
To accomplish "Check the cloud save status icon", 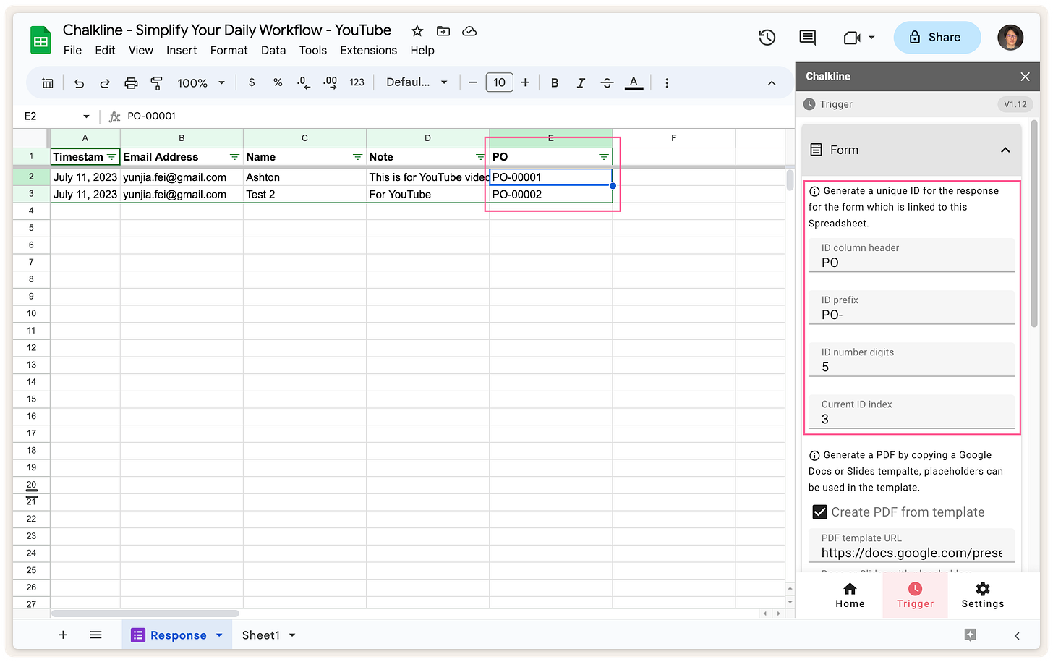I will coord(469,31).
